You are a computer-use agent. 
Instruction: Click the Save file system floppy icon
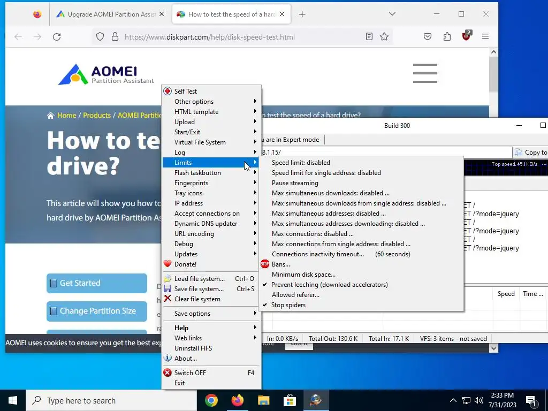(168, 288)
